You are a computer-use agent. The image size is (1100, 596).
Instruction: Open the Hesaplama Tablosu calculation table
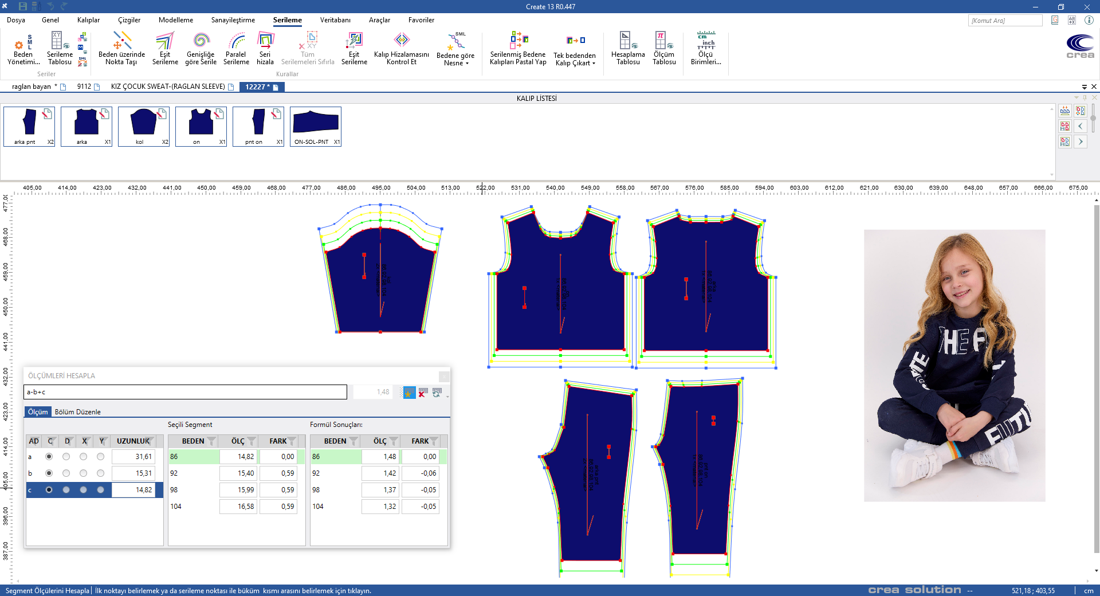628,49
